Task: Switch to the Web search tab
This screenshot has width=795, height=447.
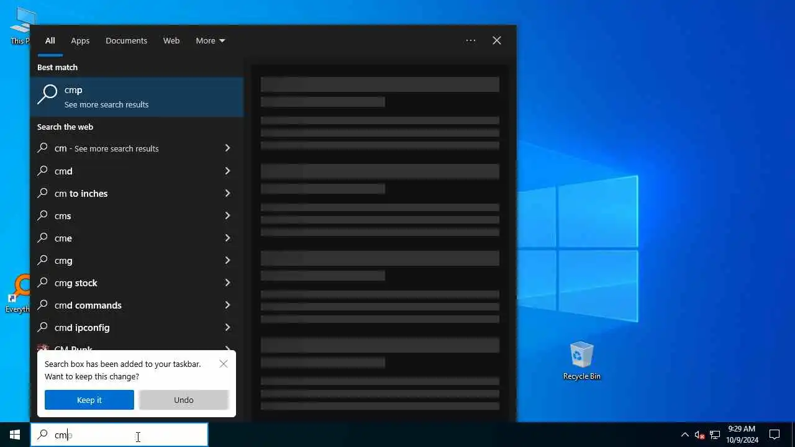Action: (x=171, y=40)
